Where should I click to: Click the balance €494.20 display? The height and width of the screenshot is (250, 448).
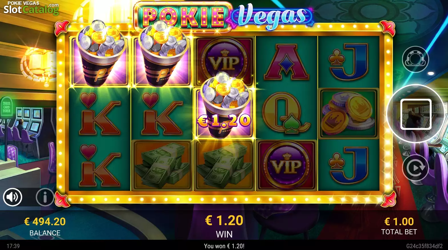pyautogui.click(x=45, y=222)
